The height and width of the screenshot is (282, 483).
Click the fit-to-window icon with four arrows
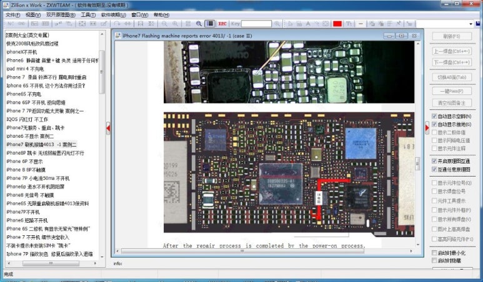pos(82,24)
